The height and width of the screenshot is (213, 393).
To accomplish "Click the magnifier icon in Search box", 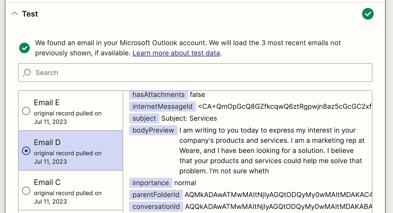I will [x=27, y=72].
